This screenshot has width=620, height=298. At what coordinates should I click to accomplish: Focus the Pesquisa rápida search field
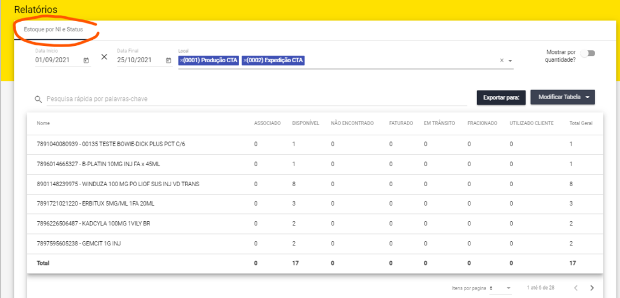(254, 99)
